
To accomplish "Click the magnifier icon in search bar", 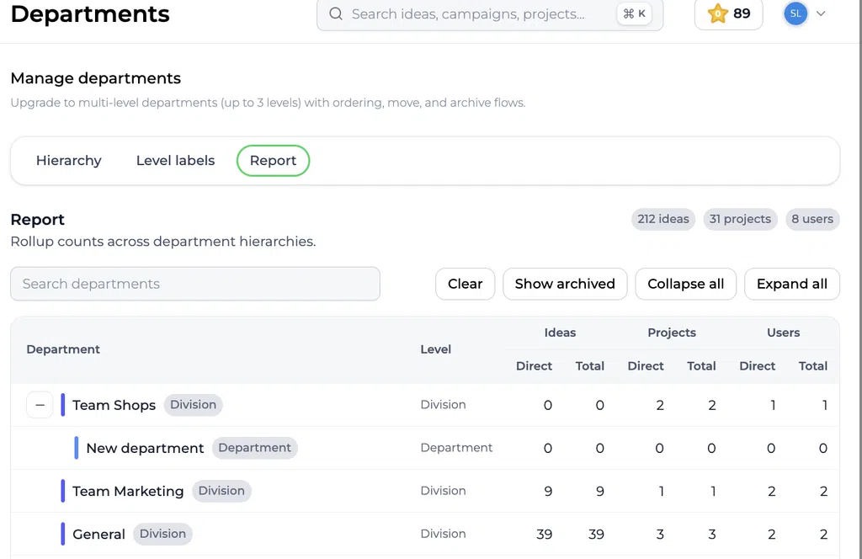I will [x=336, y=13].
